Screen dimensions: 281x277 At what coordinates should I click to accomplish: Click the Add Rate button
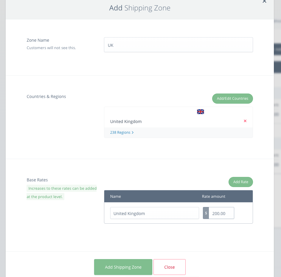240,182
